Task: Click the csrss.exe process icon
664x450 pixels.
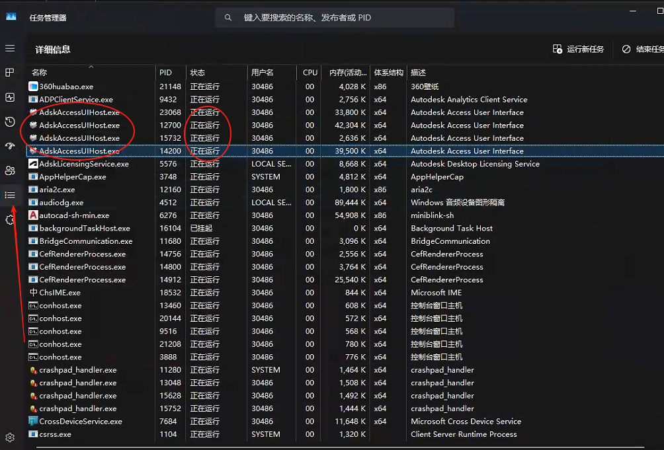Action: click(x=33, y=434)
